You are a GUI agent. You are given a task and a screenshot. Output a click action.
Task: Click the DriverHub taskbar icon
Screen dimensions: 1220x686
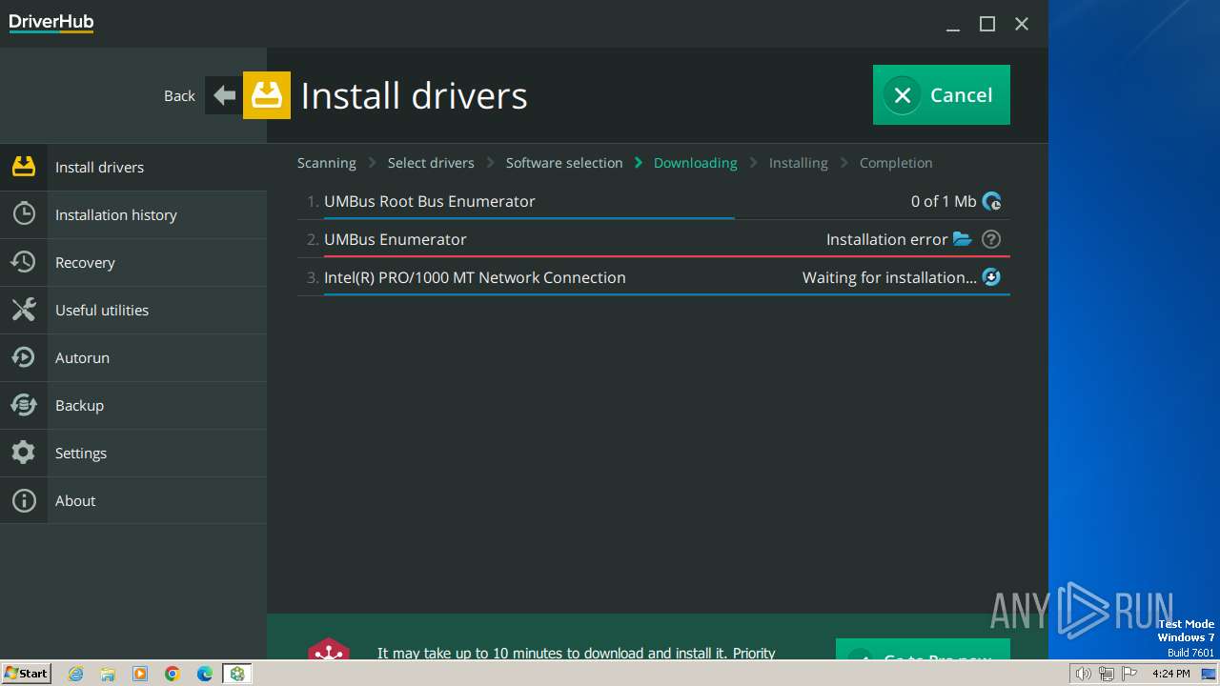point(237,674)
